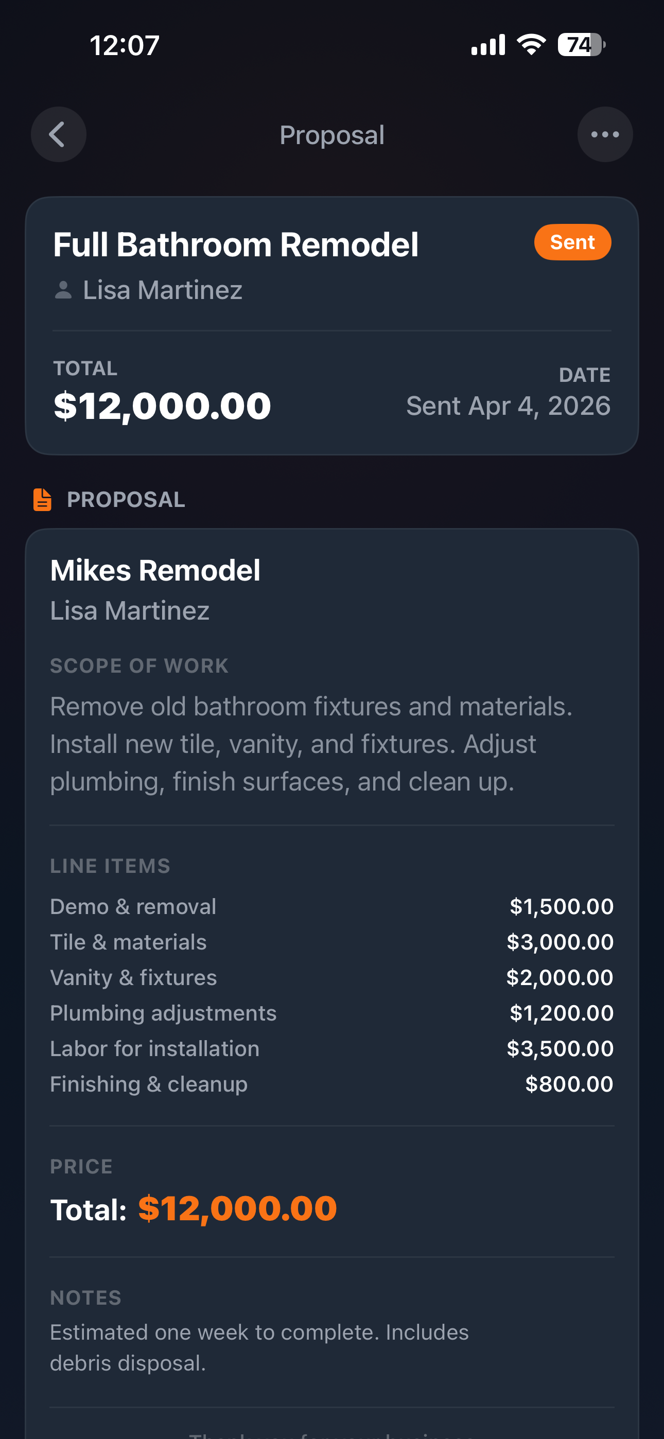Tap the Wi-Fi icon in status bar
The image size is (664, 1439).
[x=531, y=45]
